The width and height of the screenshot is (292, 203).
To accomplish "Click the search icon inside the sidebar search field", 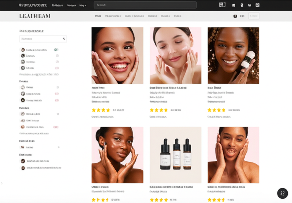I will pyautogui.click(x=64, y=39).
